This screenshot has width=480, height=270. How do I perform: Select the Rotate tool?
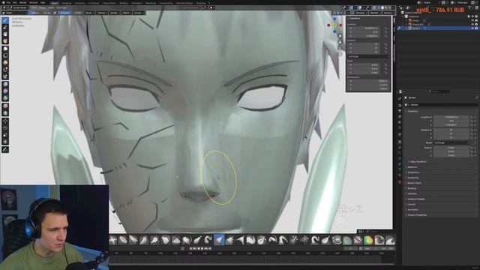pyautogui.click(x=5, y=128)
